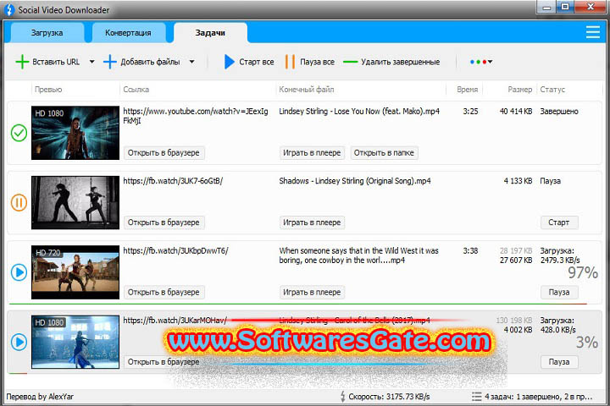Click the blue play status icon for Wild West video
This screenshot has height=406, width=610.
pos(19,272)
